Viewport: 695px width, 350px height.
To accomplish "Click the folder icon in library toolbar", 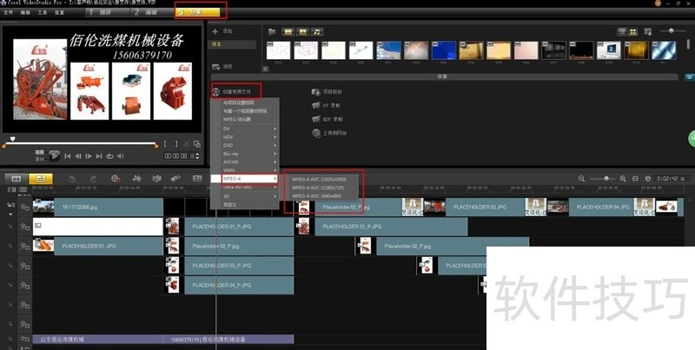I will point(272,31).
